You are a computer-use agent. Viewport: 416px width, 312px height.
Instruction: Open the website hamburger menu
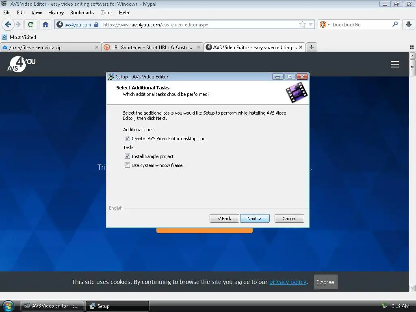395,64
